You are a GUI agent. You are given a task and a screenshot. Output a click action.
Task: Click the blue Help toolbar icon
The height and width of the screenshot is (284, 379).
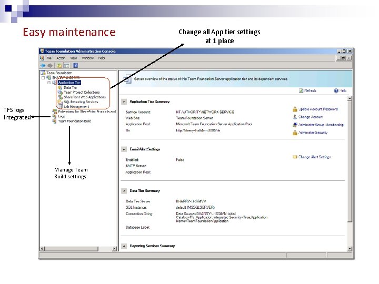click(x=75, y=65)
